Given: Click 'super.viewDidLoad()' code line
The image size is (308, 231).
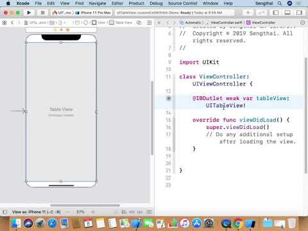Looking at the screenshot, I should click(237, 127).
